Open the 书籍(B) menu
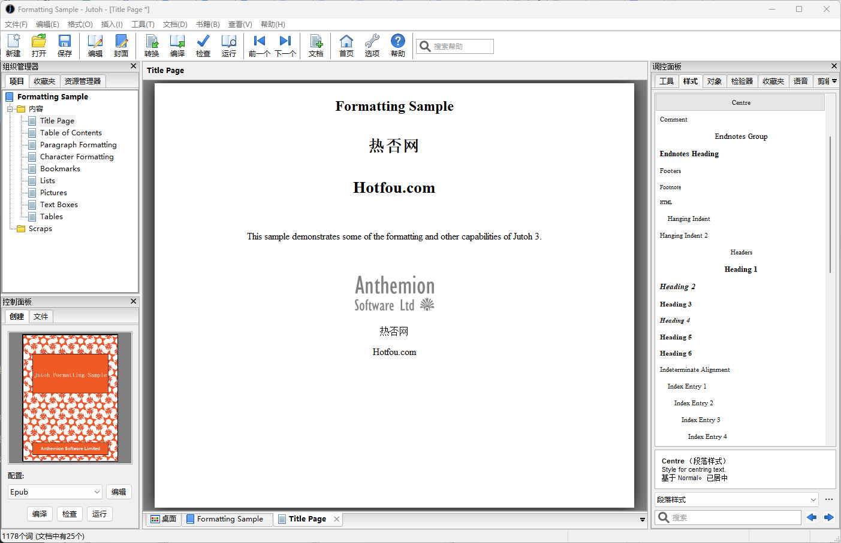This screenshot has width=841, height=543. click(x=208, y=25)
